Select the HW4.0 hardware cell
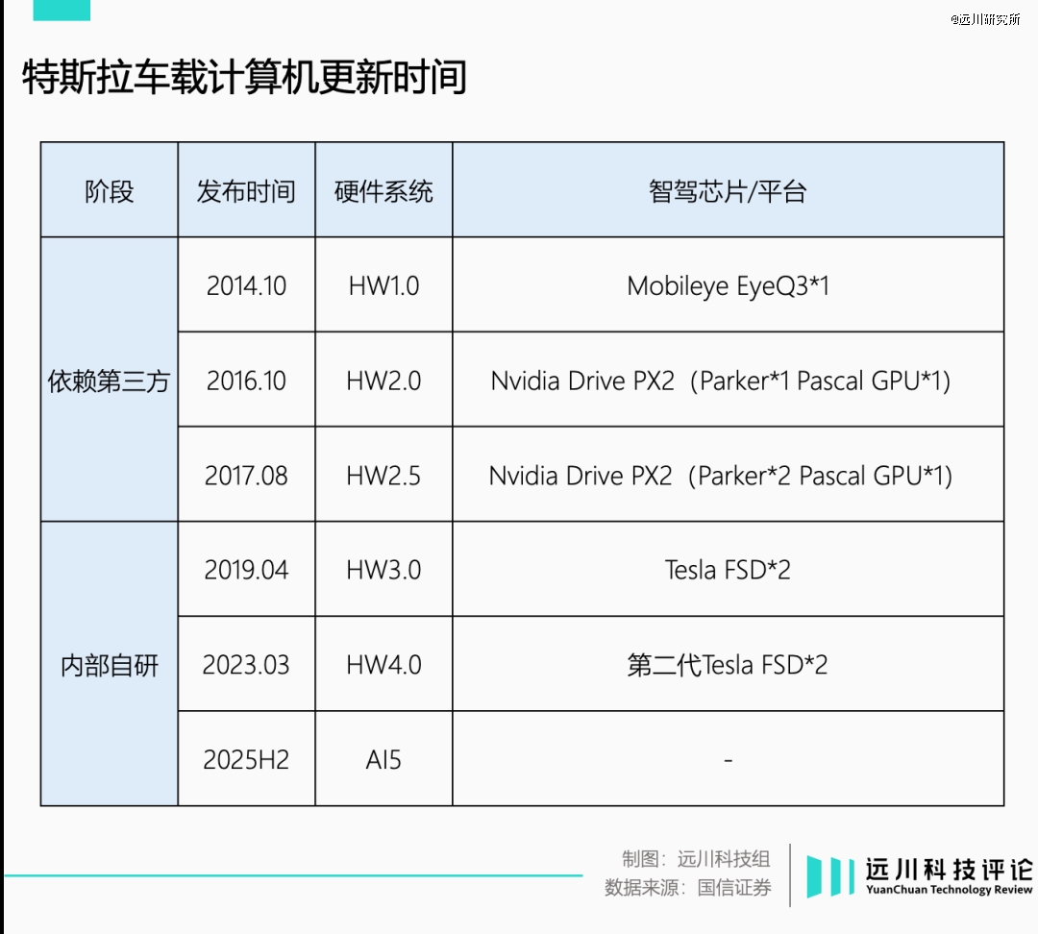The width and height of the screenshot is (1038, 934). pos(383,664)
